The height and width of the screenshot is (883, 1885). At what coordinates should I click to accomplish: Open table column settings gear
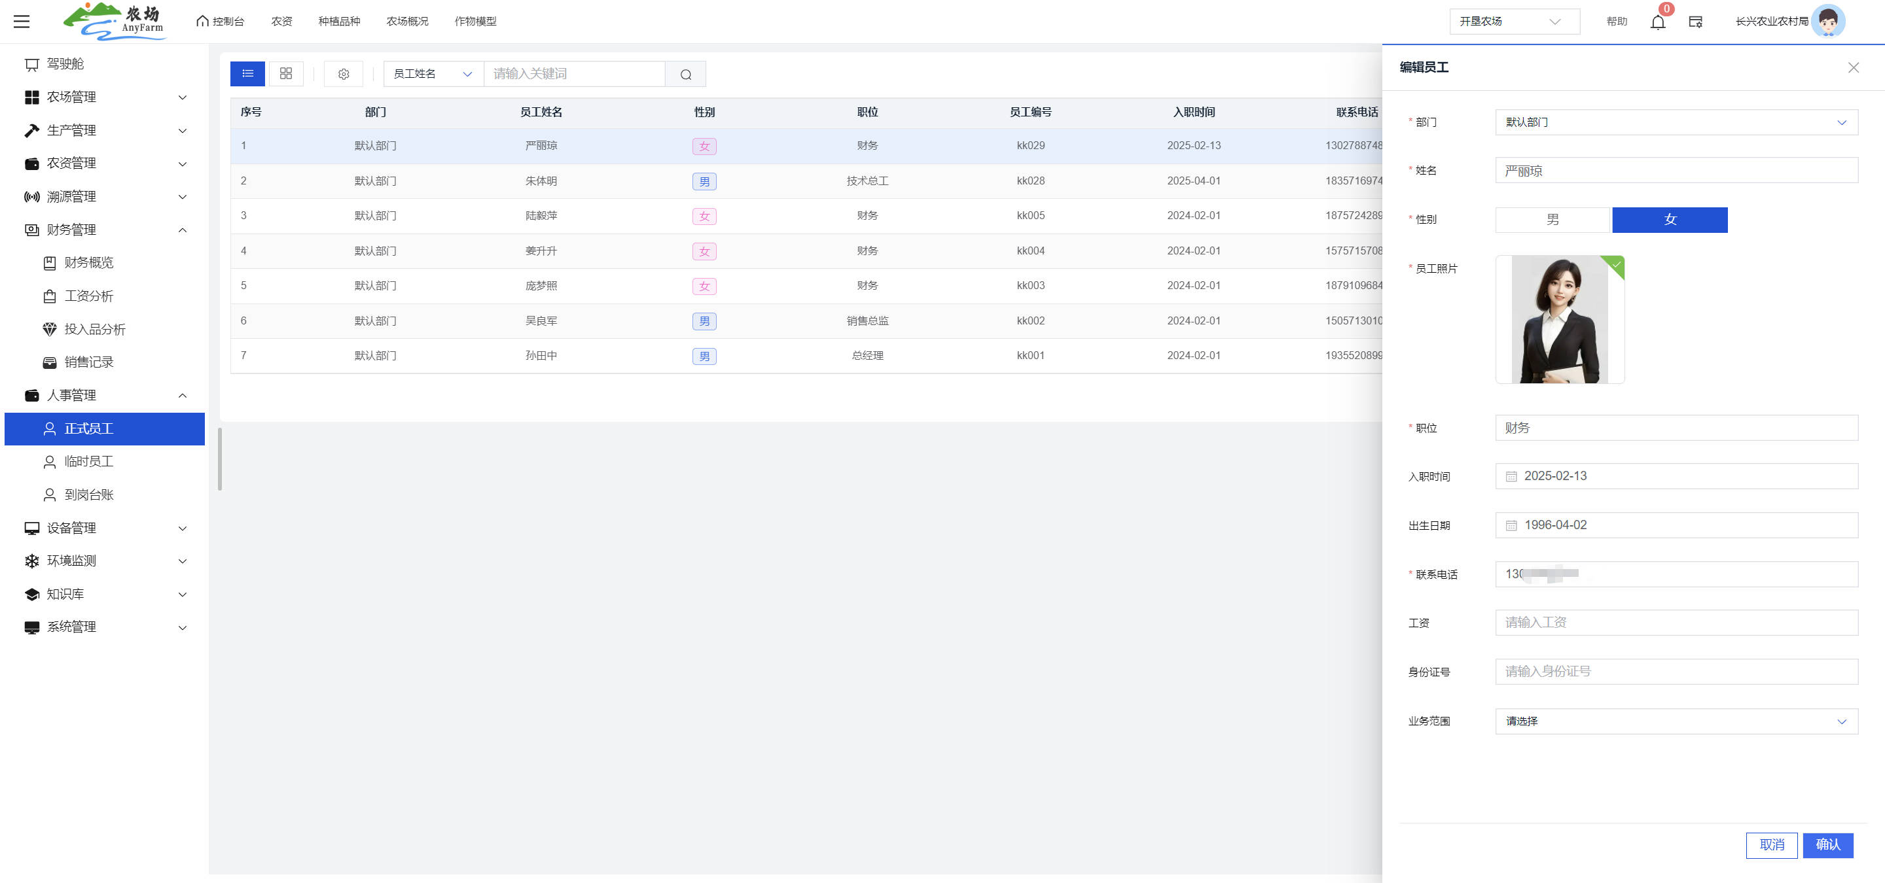coord(343,74)
